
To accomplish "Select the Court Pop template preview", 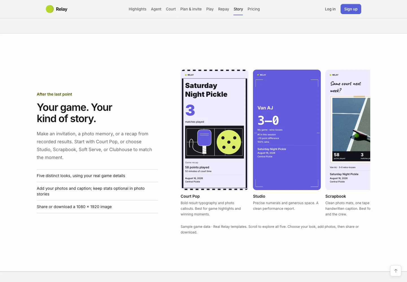I will pyautogui.click(x=215, y=130).
